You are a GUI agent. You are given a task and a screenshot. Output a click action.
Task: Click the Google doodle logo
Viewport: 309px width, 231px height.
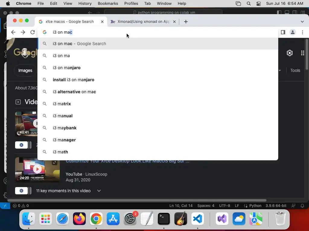coord(25,53)
